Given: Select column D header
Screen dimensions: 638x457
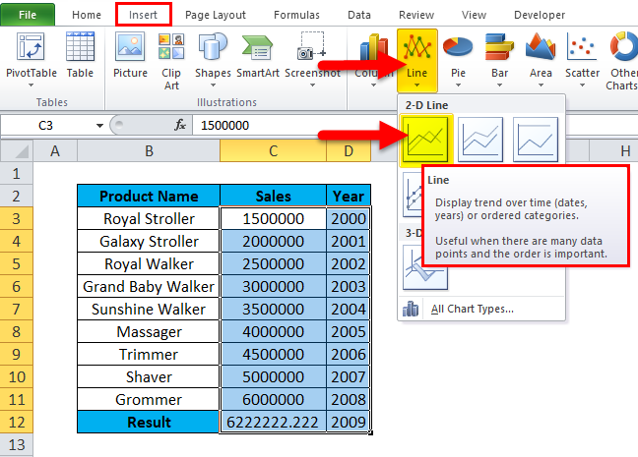Looking at the screenshot, I should (x=349, y=151).
